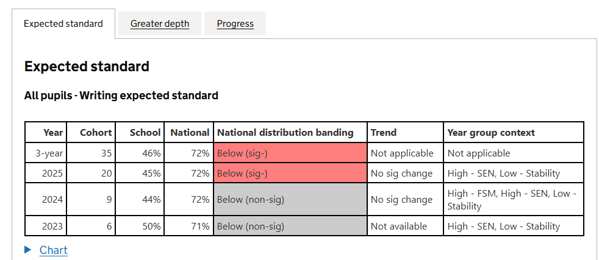Select the 3-year row label
599x260 pixels.
[x=49, y=153]
